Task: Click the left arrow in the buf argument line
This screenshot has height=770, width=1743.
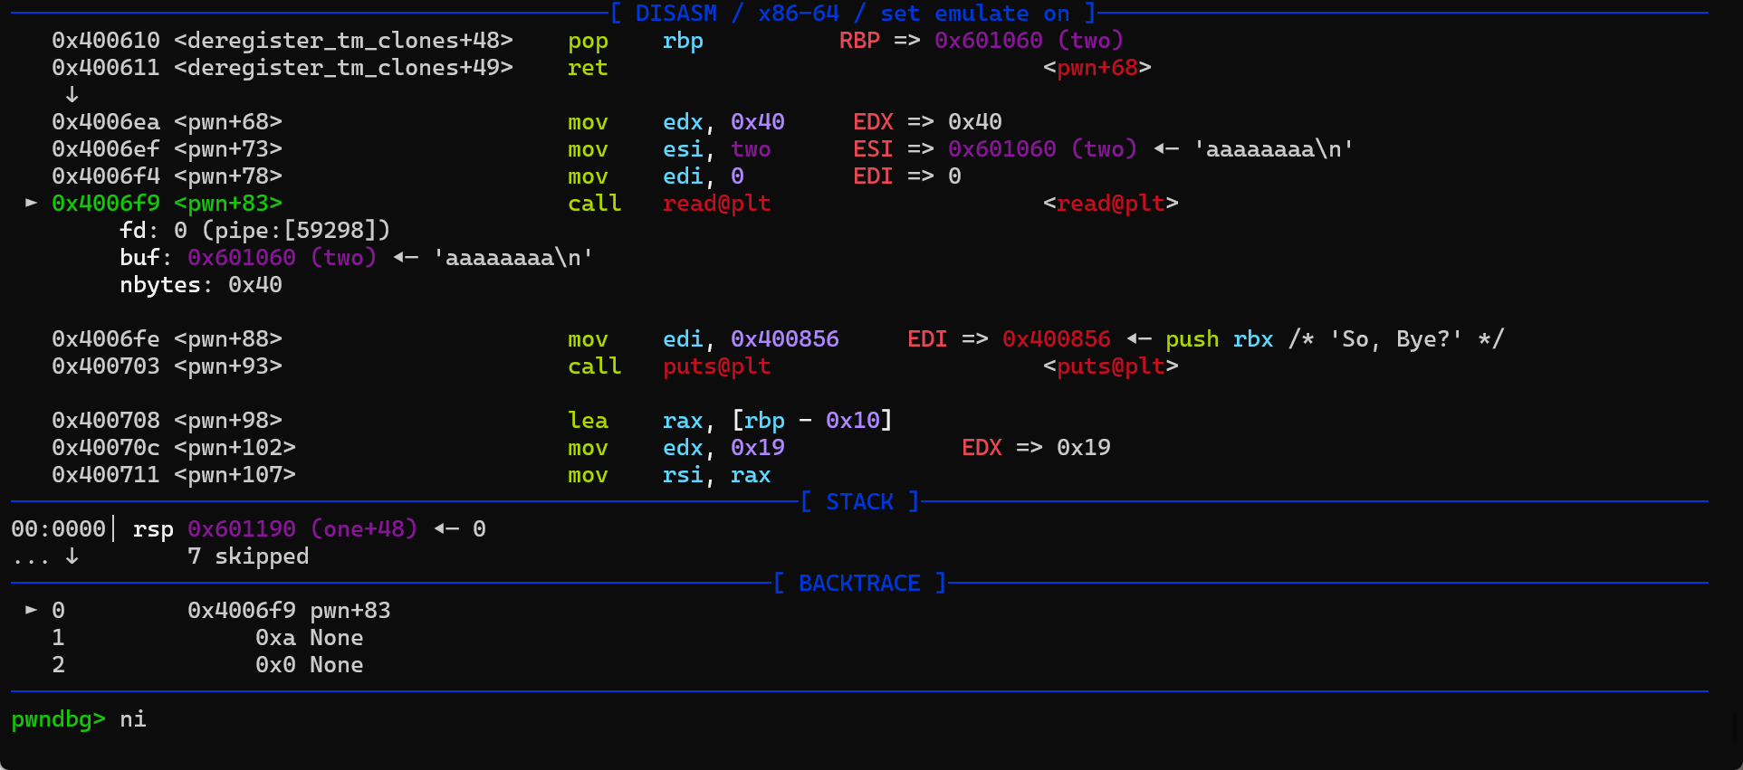Action: point(406,258)
